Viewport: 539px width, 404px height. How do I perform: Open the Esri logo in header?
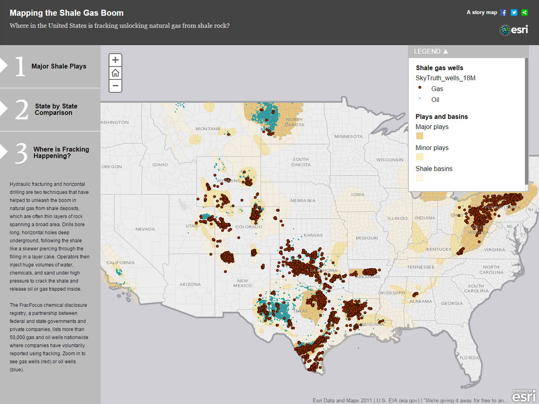coord(514,30)
